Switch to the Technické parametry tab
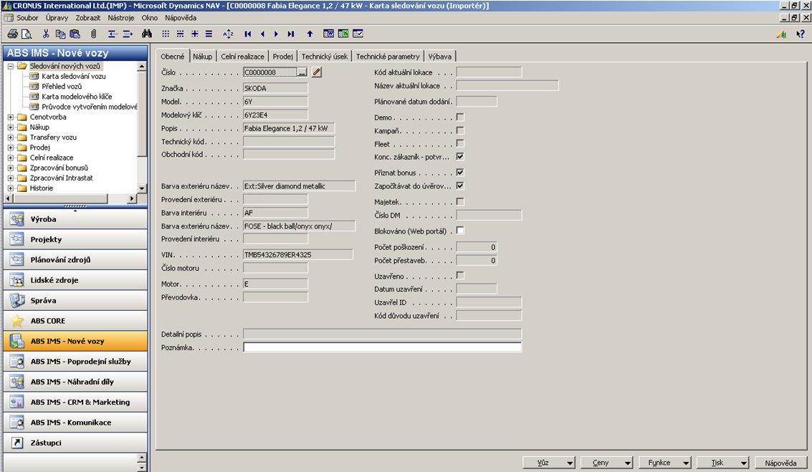This screenshot has height=472, width=812. 388,57
